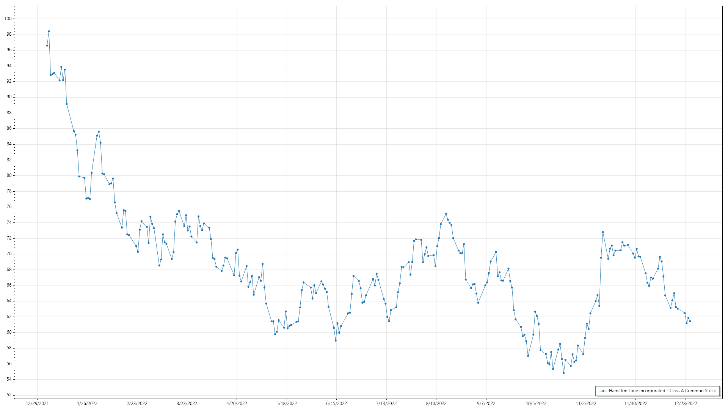Click the 8/10/2022 x-axis date label

[x=436, y=404]
